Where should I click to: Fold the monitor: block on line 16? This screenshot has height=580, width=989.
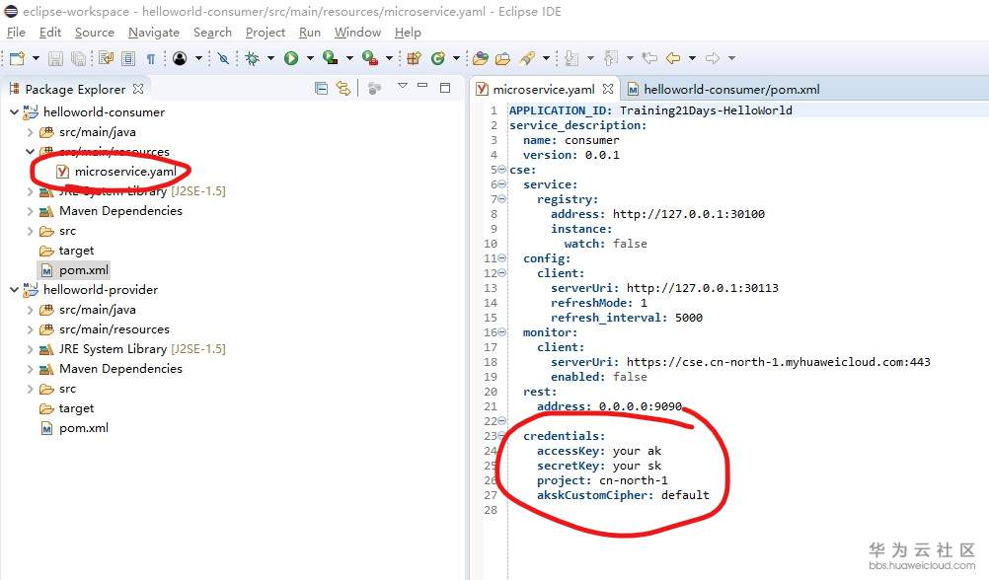(x=501, y=331)
